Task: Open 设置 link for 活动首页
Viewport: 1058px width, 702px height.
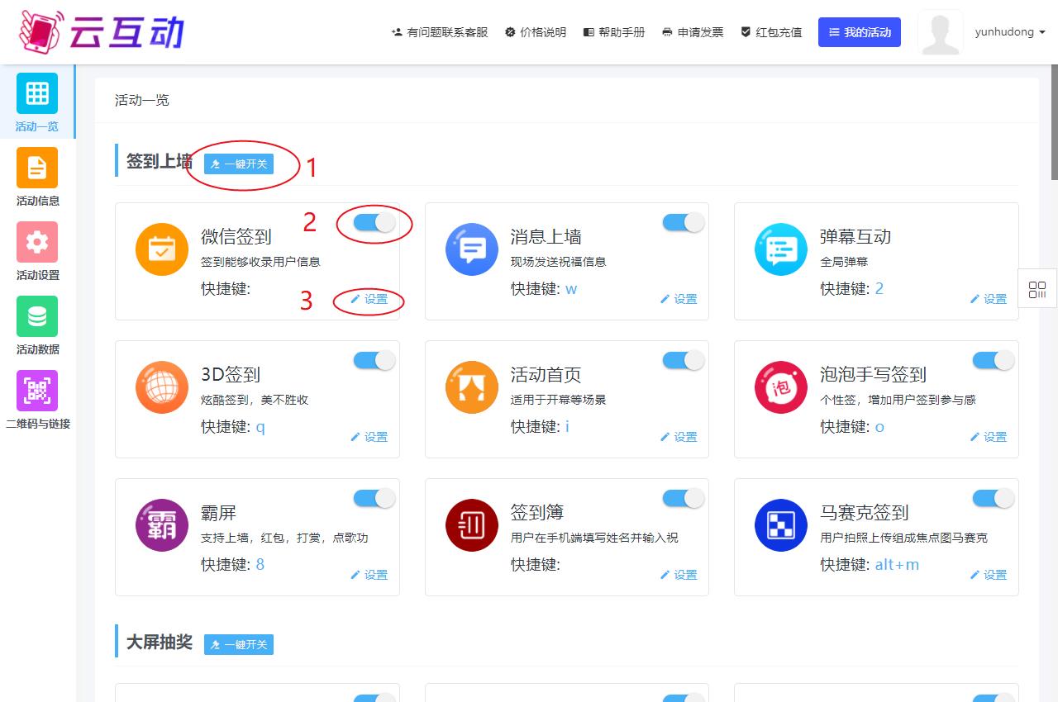Action: 679,437
